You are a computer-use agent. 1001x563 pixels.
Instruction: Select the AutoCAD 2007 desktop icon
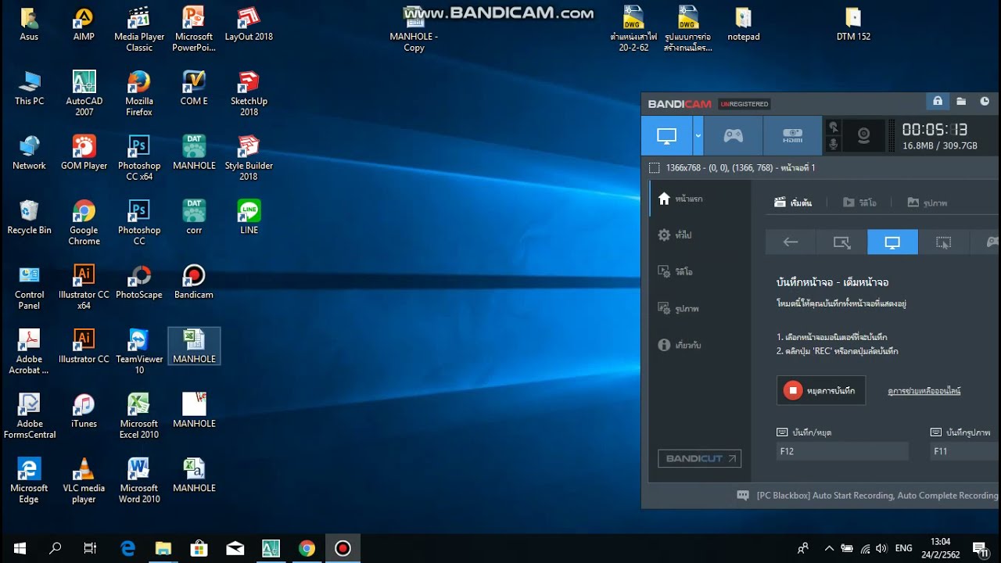pyautogui.click(x=84, y=94)
